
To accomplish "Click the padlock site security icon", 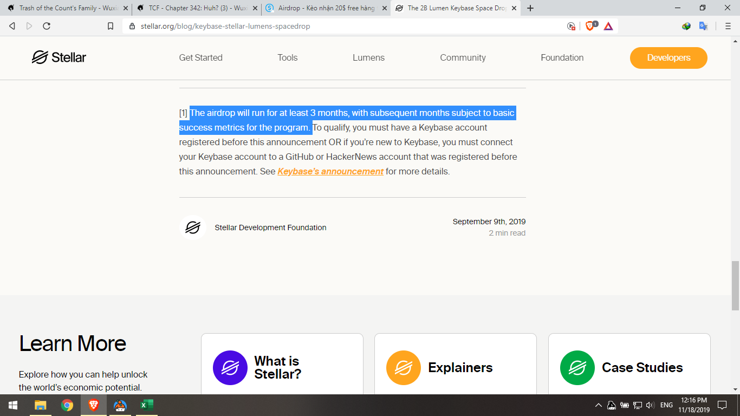I will (132, 26).
